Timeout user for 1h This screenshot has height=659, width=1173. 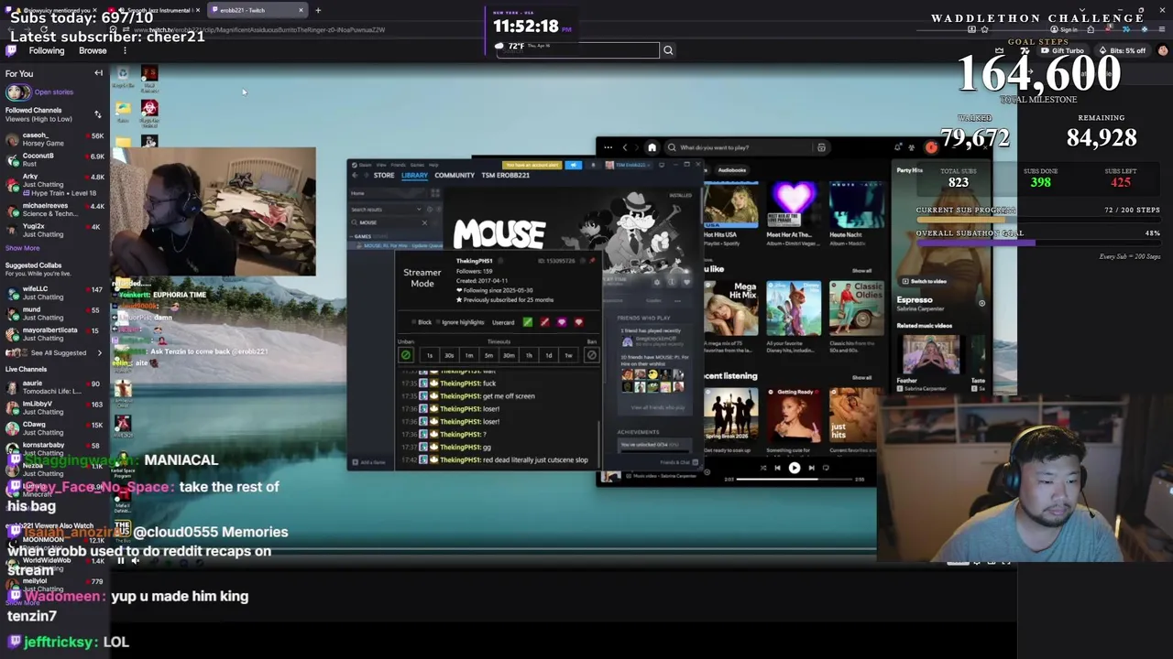529,355
